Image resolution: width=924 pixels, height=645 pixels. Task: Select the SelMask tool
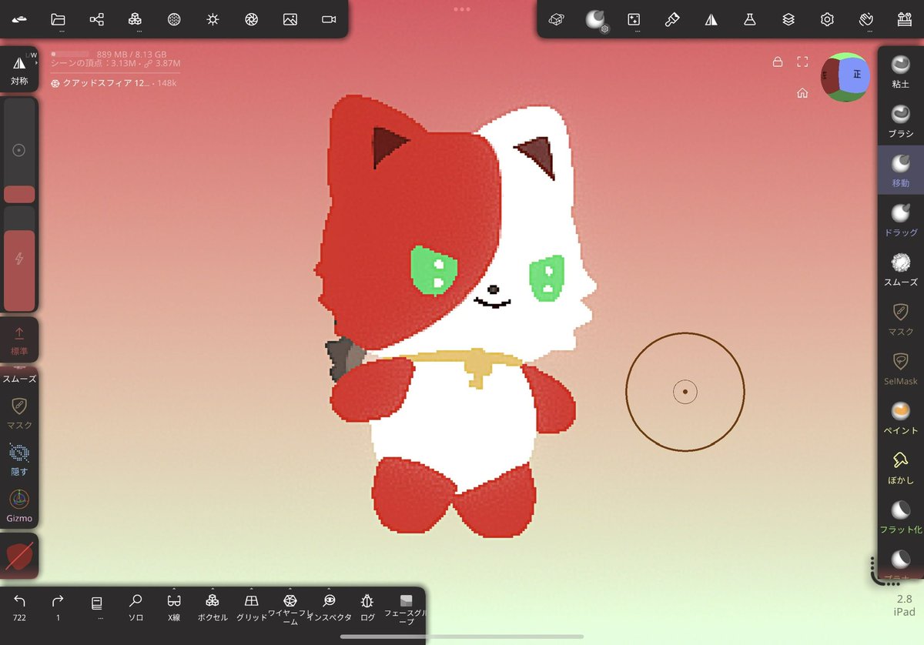click(x=900, y=369)
